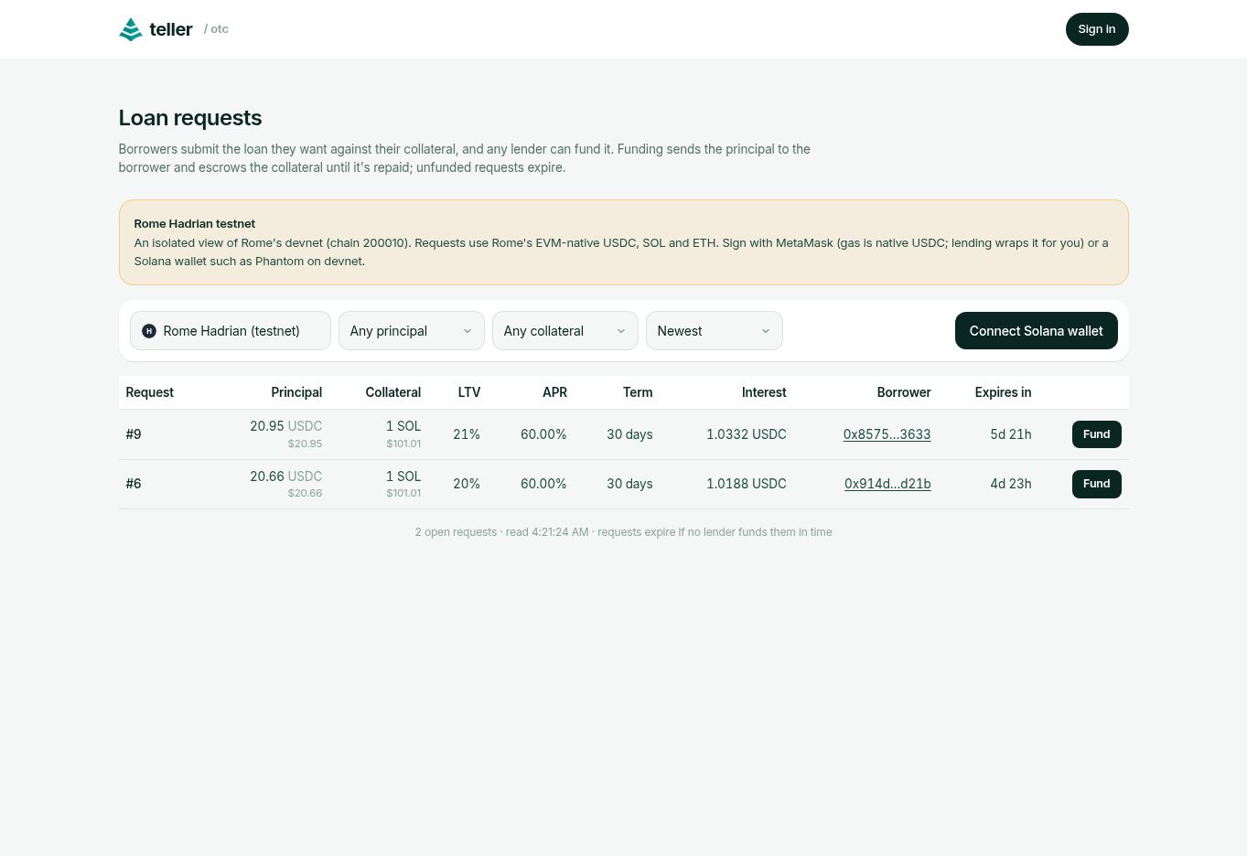Click the '5d 21h' expiry value
Image resolution: width=1247 pixels, height=856 pixels.
point(1011,434)
